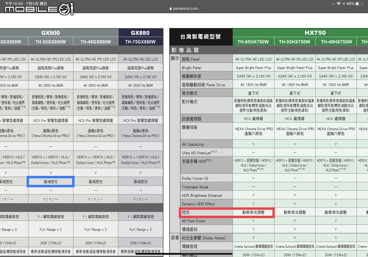Tap 直下式 cell under TH-55HX750W
The height and width of the screenshot is (257, 368).
[295, 93]
